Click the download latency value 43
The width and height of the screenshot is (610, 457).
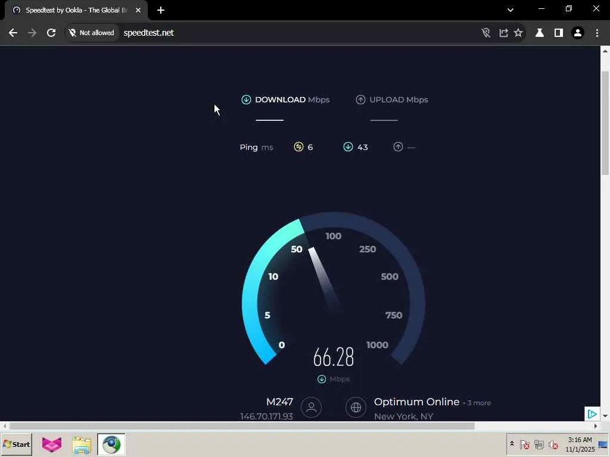(363, 148)
